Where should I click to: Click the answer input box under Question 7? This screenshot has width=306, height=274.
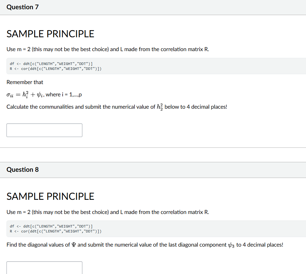click(44, 130)
